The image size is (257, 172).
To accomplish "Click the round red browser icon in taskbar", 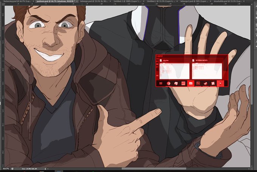I will tap(168, 84).
